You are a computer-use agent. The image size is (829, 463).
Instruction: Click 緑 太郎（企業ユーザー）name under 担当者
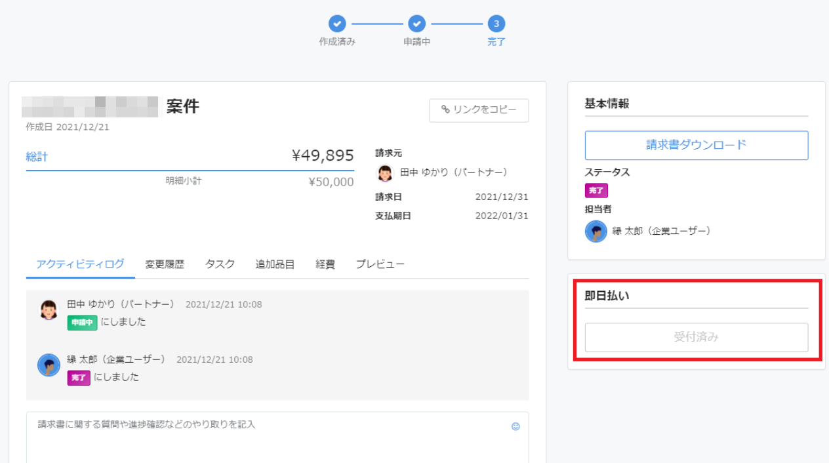[x=662, y=231]
